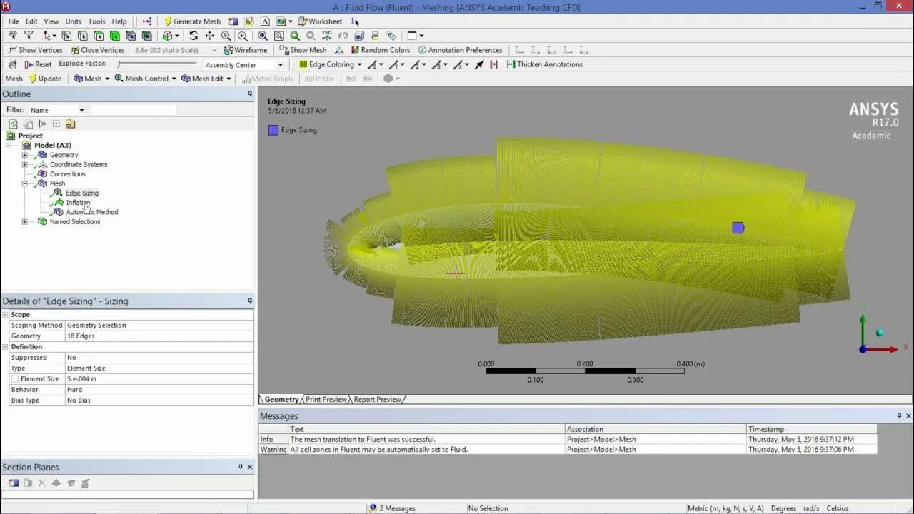Expand the Named Selections node
The width and height of the screenshot is (914, 514).
[x=25, y=221]
